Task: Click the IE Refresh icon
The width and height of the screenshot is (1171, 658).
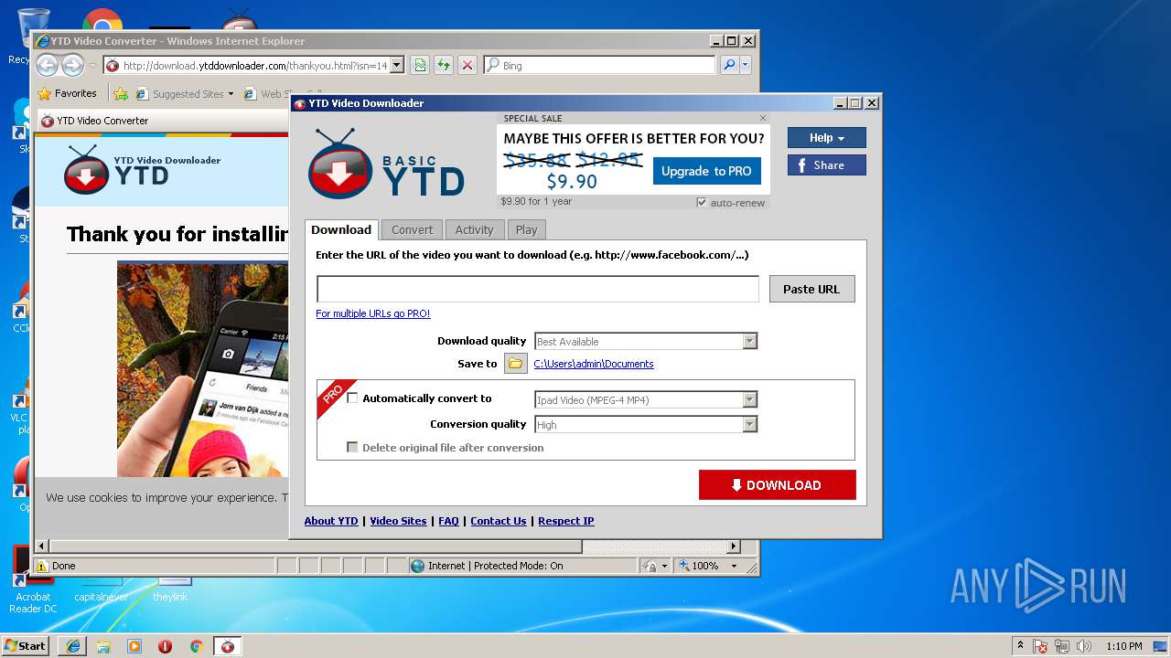Action: [444, 65]
